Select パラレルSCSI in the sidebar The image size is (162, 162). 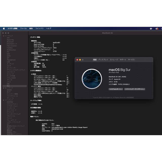click(x=11, y=78)
